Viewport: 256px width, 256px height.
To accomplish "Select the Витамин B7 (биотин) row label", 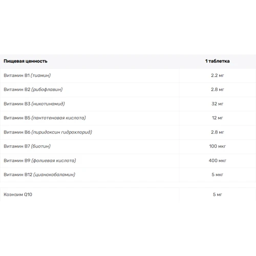I will click(27, 146).
